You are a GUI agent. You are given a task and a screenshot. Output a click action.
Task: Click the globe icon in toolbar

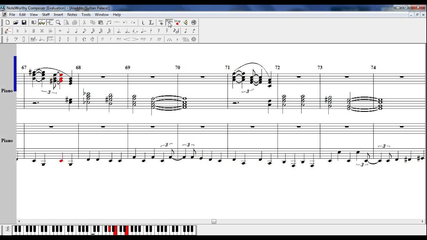194,22
